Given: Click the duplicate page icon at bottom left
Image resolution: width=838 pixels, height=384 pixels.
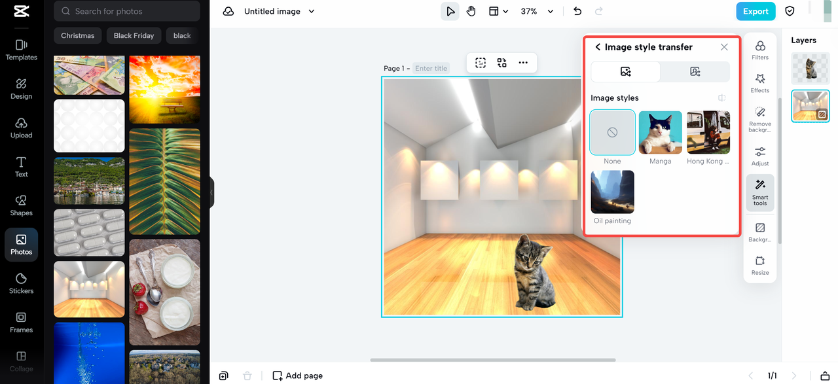Looking at the screenshot, I should 224,375.
